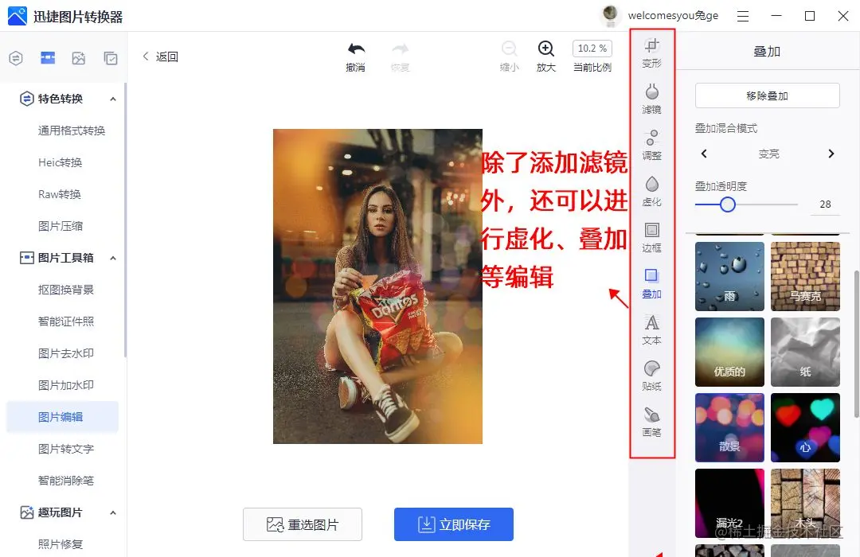860x557 pixels.
Task: Collapse the 特色转换 section
Action: (113, 99)
